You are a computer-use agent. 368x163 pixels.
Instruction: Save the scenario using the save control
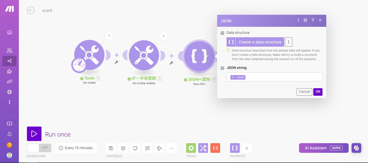click(x=111, y=148)
